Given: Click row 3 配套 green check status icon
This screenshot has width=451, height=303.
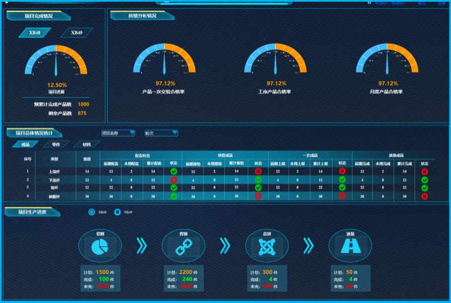Looking at the screenshot, I should (x=174, y=187).
